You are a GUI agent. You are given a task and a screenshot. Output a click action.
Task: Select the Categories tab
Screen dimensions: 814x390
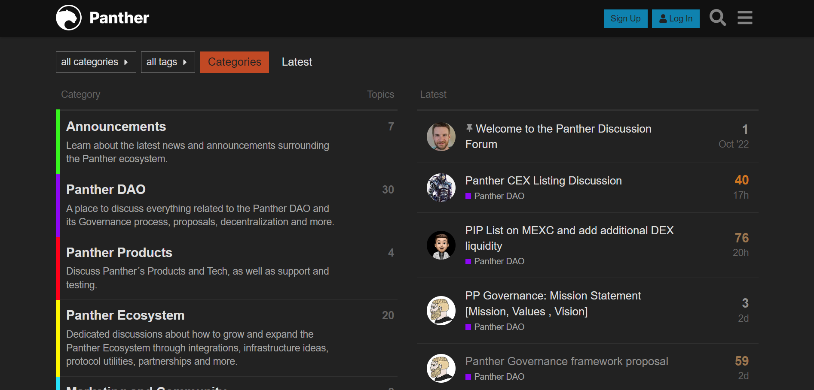pos(234,62)
